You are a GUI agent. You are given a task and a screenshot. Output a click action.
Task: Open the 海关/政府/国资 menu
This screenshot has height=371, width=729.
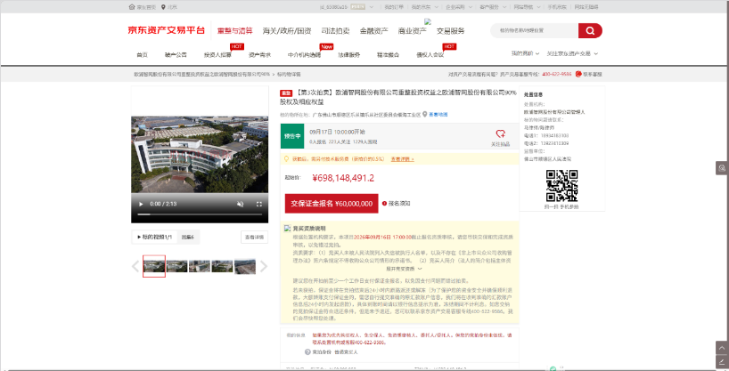287,30
